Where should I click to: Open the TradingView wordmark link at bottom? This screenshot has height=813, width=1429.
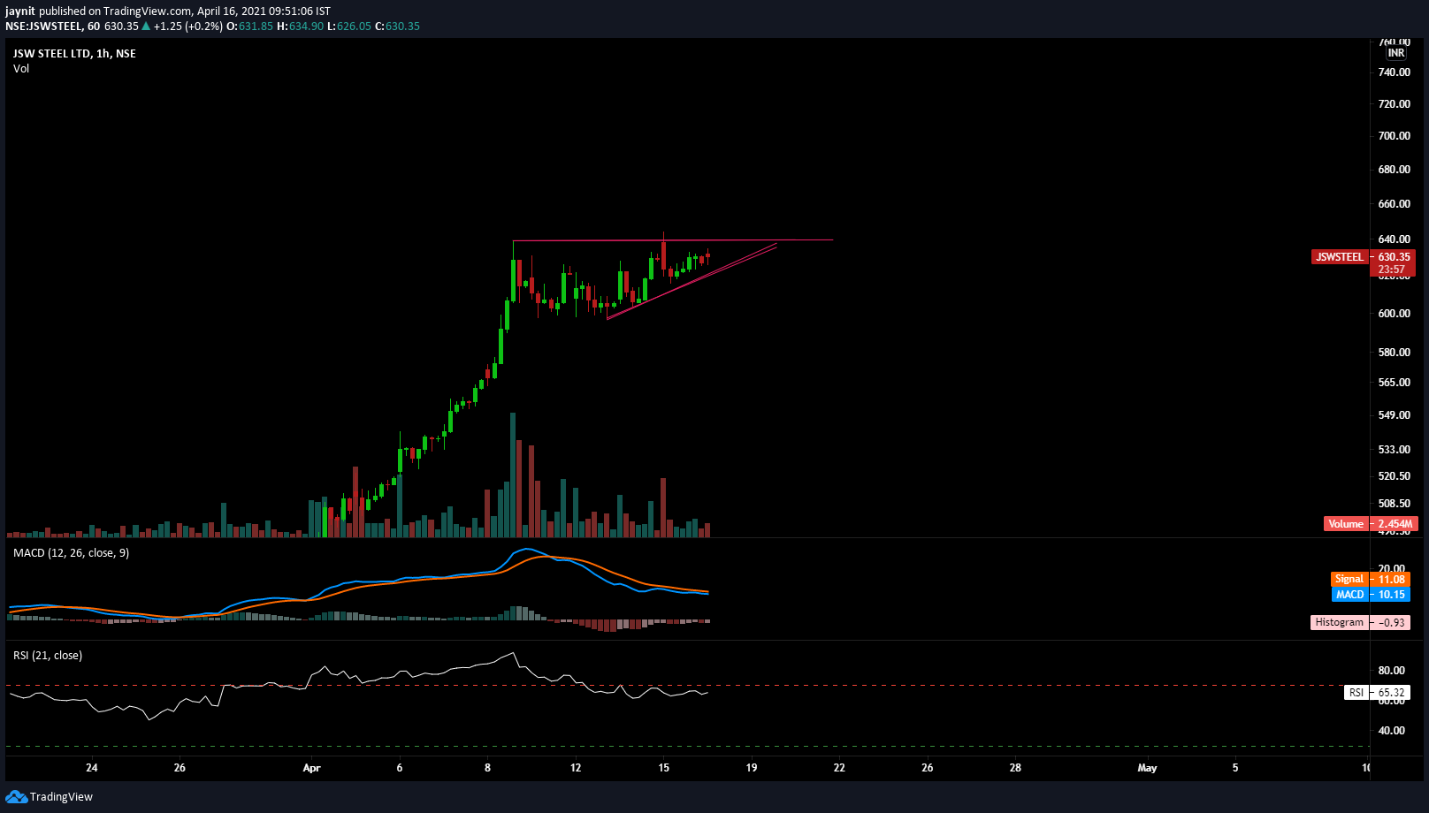coord(61,797)
